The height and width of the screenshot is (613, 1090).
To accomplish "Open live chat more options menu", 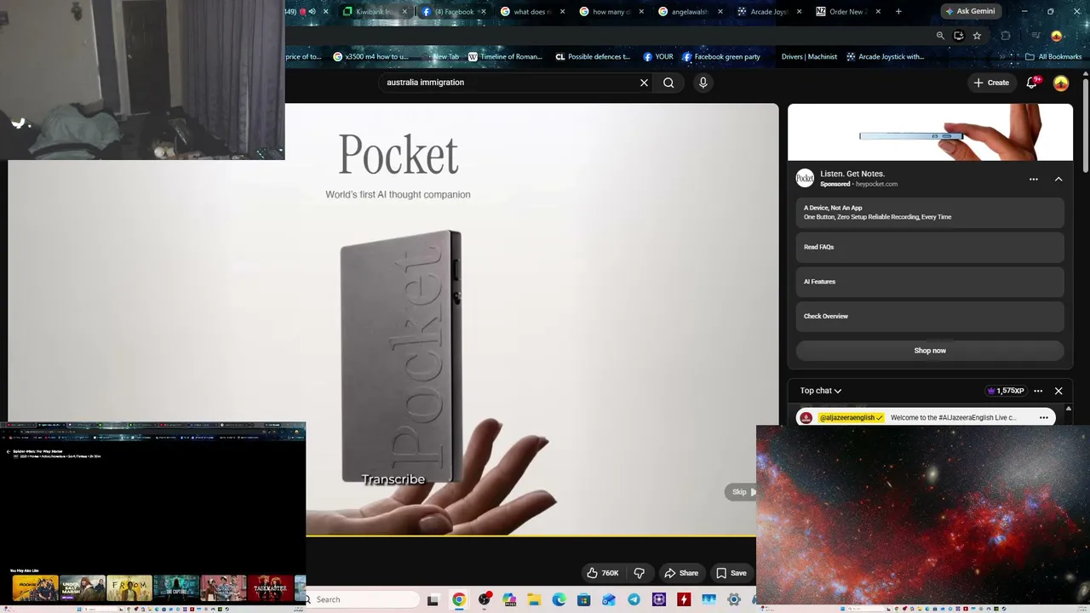I will point(1038,391).
